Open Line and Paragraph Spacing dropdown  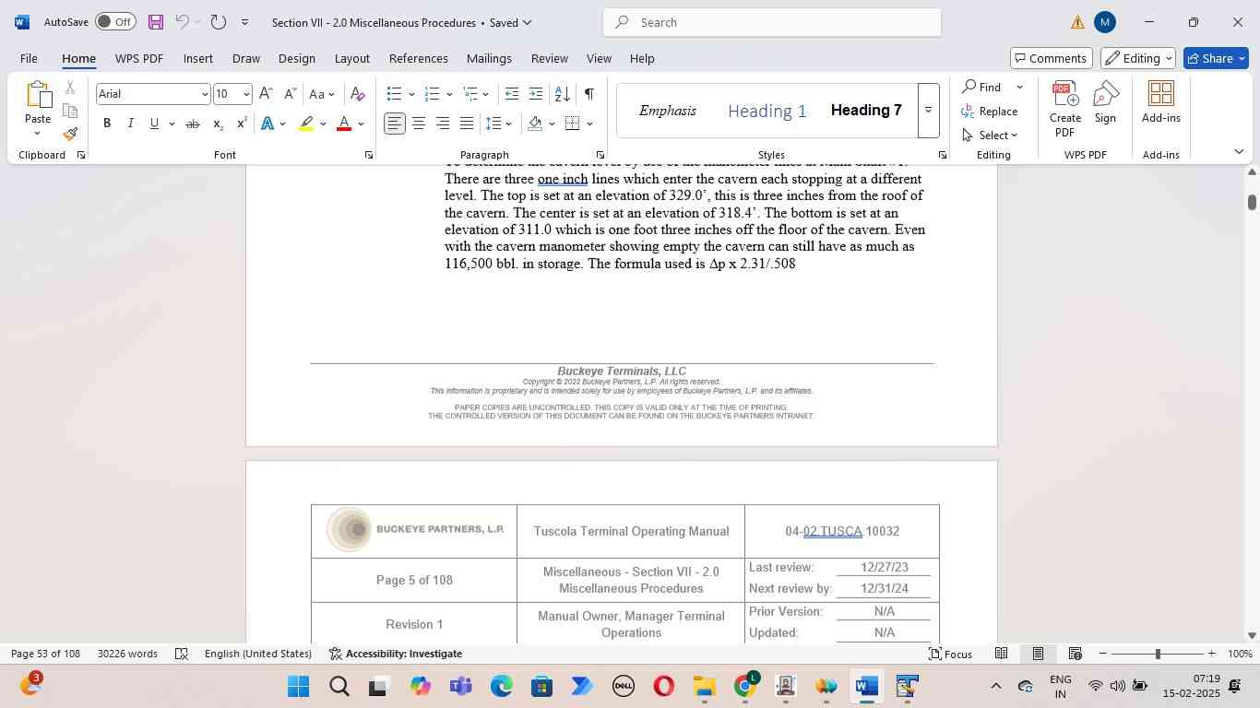(x=498, y=124)
